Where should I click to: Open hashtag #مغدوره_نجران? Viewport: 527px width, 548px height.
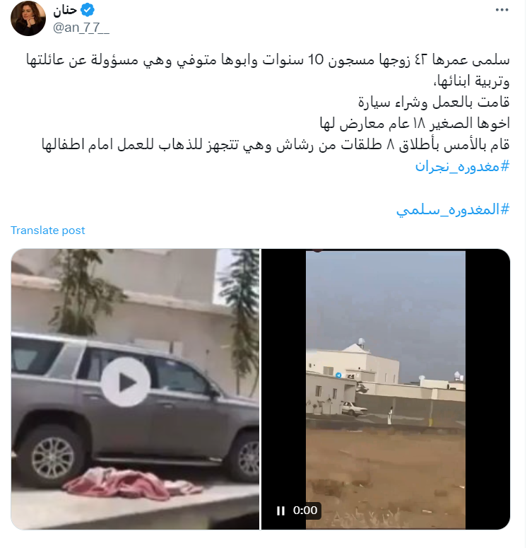462,166
